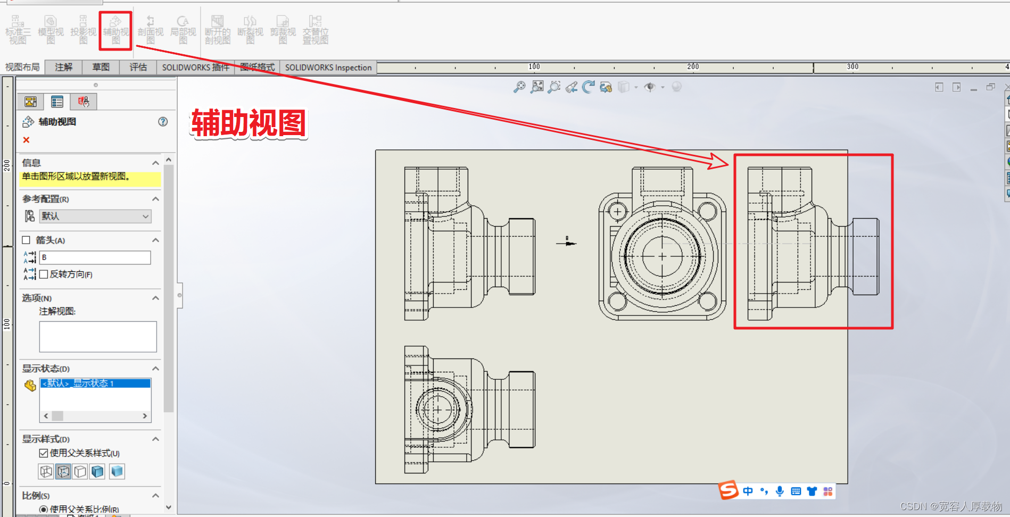Click the 剖面视图 (Section View) tool
Viewport: 1010px width, 517px height.
151,30
